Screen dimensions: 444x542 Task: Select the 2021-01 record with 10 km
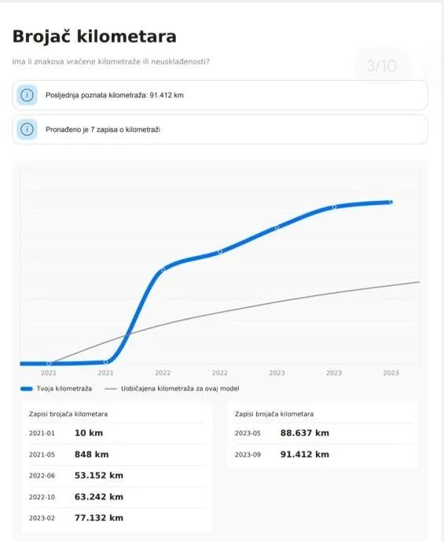(117, 433)
